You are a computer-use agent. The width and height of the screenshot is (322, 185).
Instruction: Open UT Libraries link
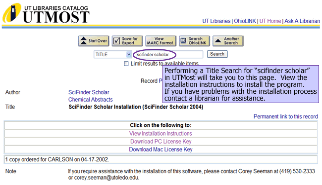click(x=216, y=21)
